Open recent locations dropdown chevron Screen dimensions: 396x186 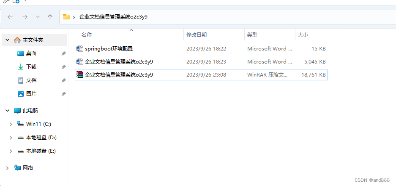[38, 17]
